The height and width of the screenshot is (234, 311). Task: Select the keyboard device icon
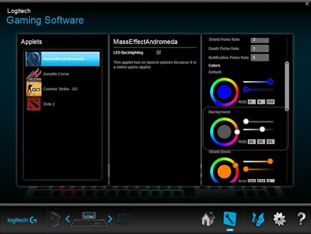coord(89,219)
